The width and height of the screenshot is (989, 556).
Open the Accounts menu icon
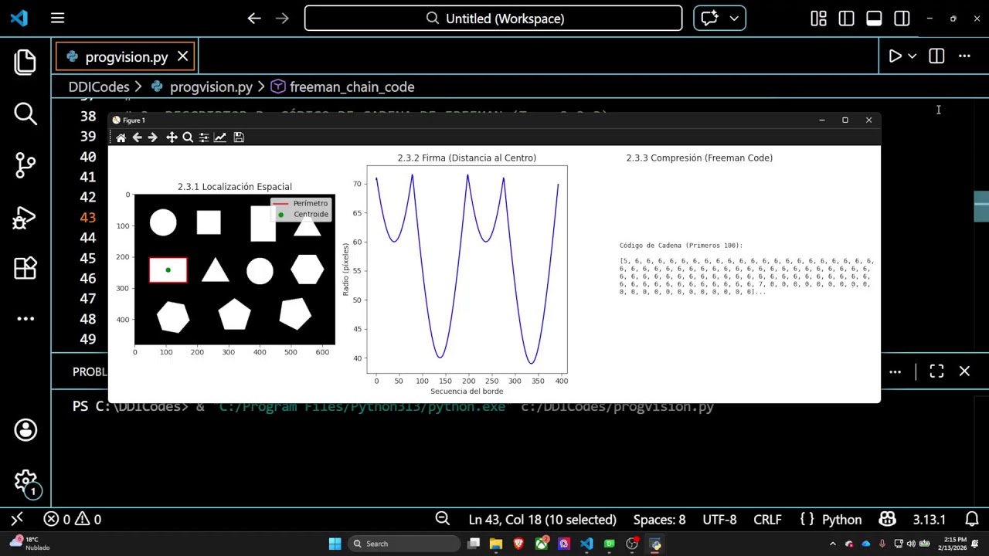click(x=25, y=430)
